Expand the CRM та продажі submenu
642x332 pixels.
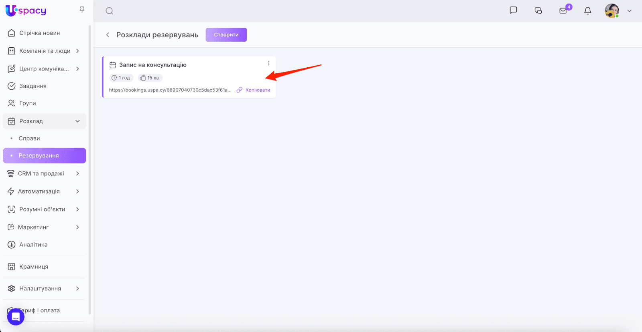coord(77,173)
